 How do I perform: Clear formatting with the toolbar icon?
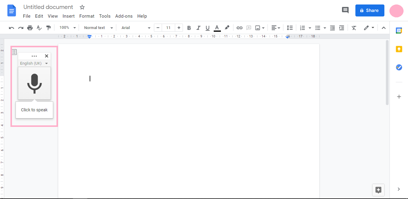354,28
